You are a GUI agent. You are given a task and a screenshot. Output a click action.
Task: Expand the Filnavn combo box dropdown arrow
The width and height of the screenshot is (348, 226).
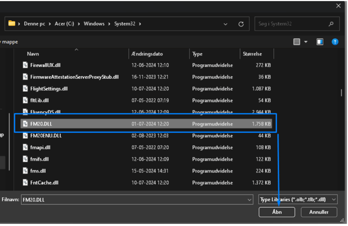pyautogui.click(x=249, y=200)
